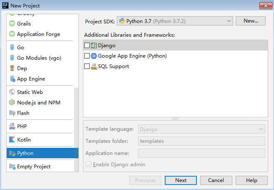Click the Cancel button
274x190 pixels.
(216, 180)
